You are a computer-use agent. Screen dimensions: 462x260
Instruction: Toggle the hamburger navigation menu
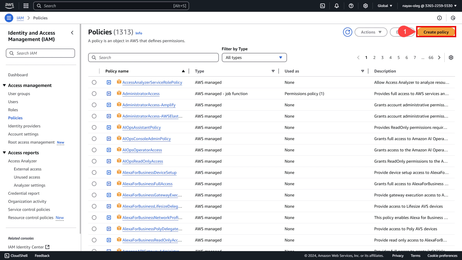click(9, 18)
